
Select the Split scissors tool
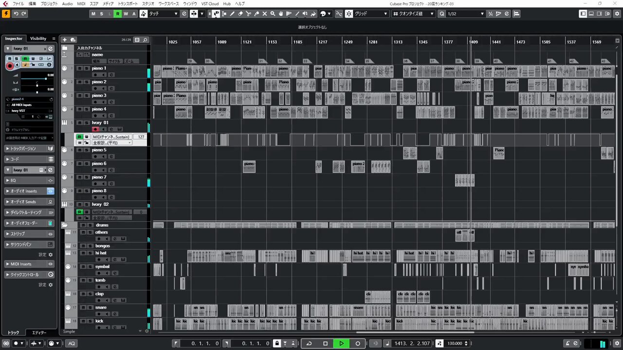pyautogui.click(x=249, y=14)
